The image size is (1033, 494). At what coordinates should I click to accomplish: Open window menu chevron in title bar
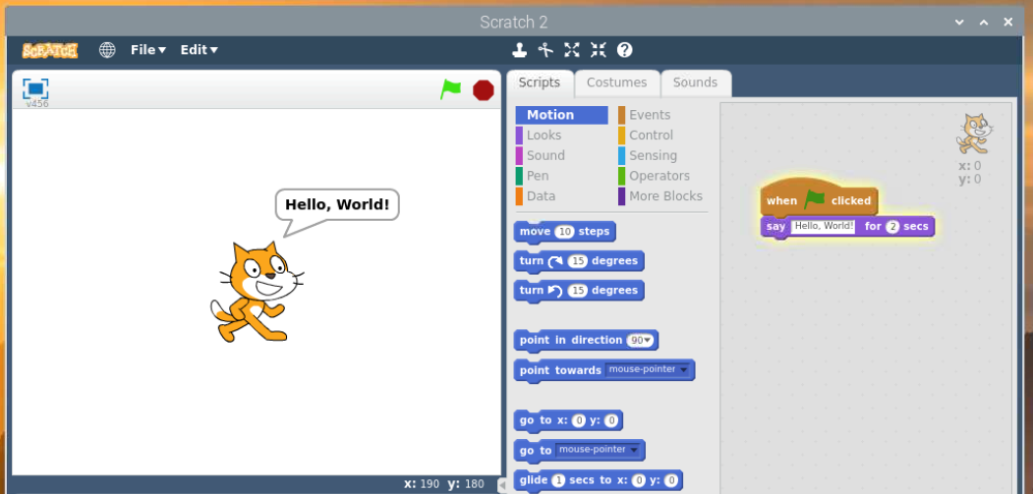click(x=960, y=23)
